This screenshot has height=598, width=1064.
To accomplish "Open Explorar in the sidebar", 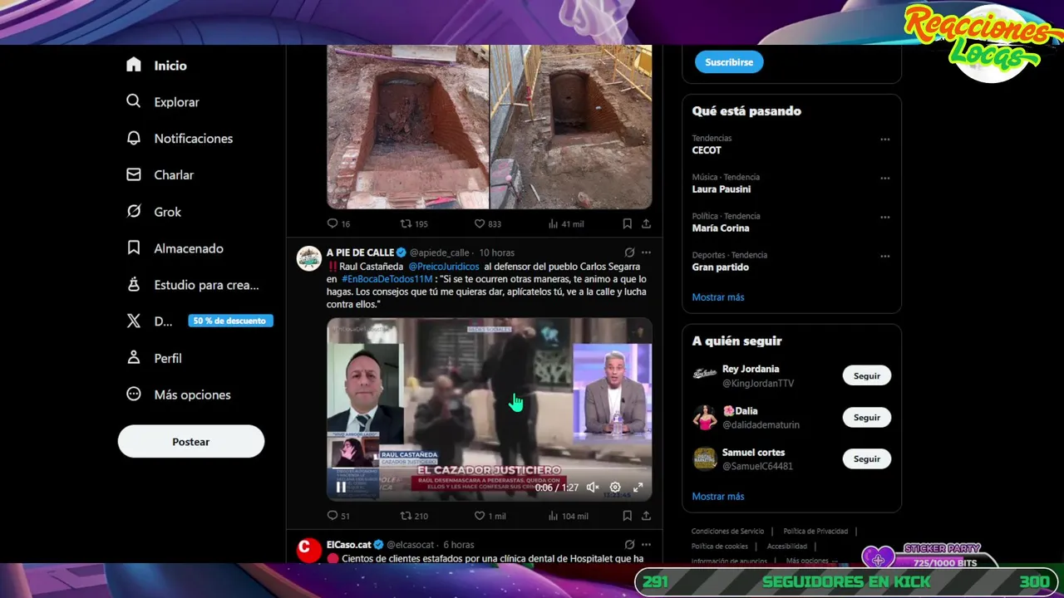I will coord(163,102).
